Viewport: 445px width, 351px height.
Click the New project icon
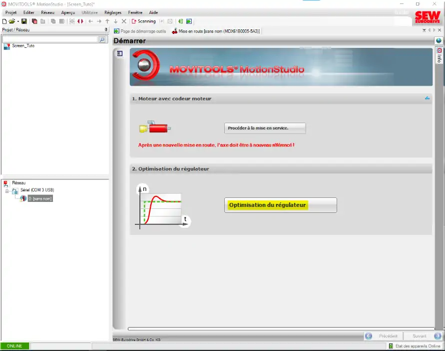[4, 21]
